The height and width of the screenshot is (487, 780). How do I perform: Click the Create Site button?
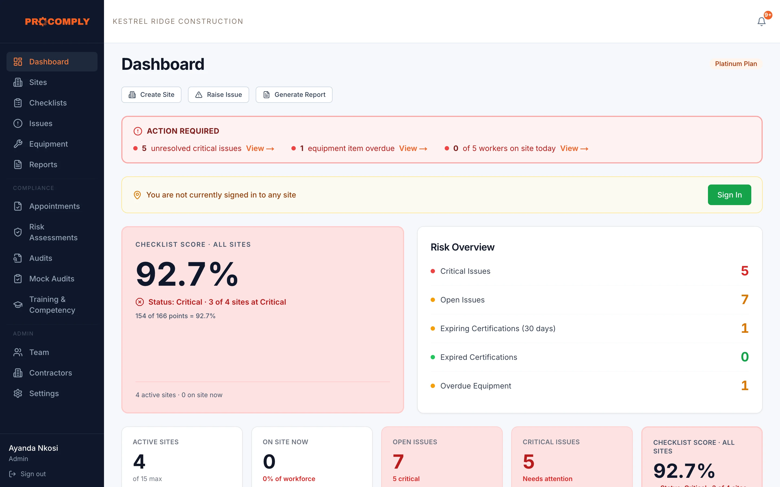(151, 95)
